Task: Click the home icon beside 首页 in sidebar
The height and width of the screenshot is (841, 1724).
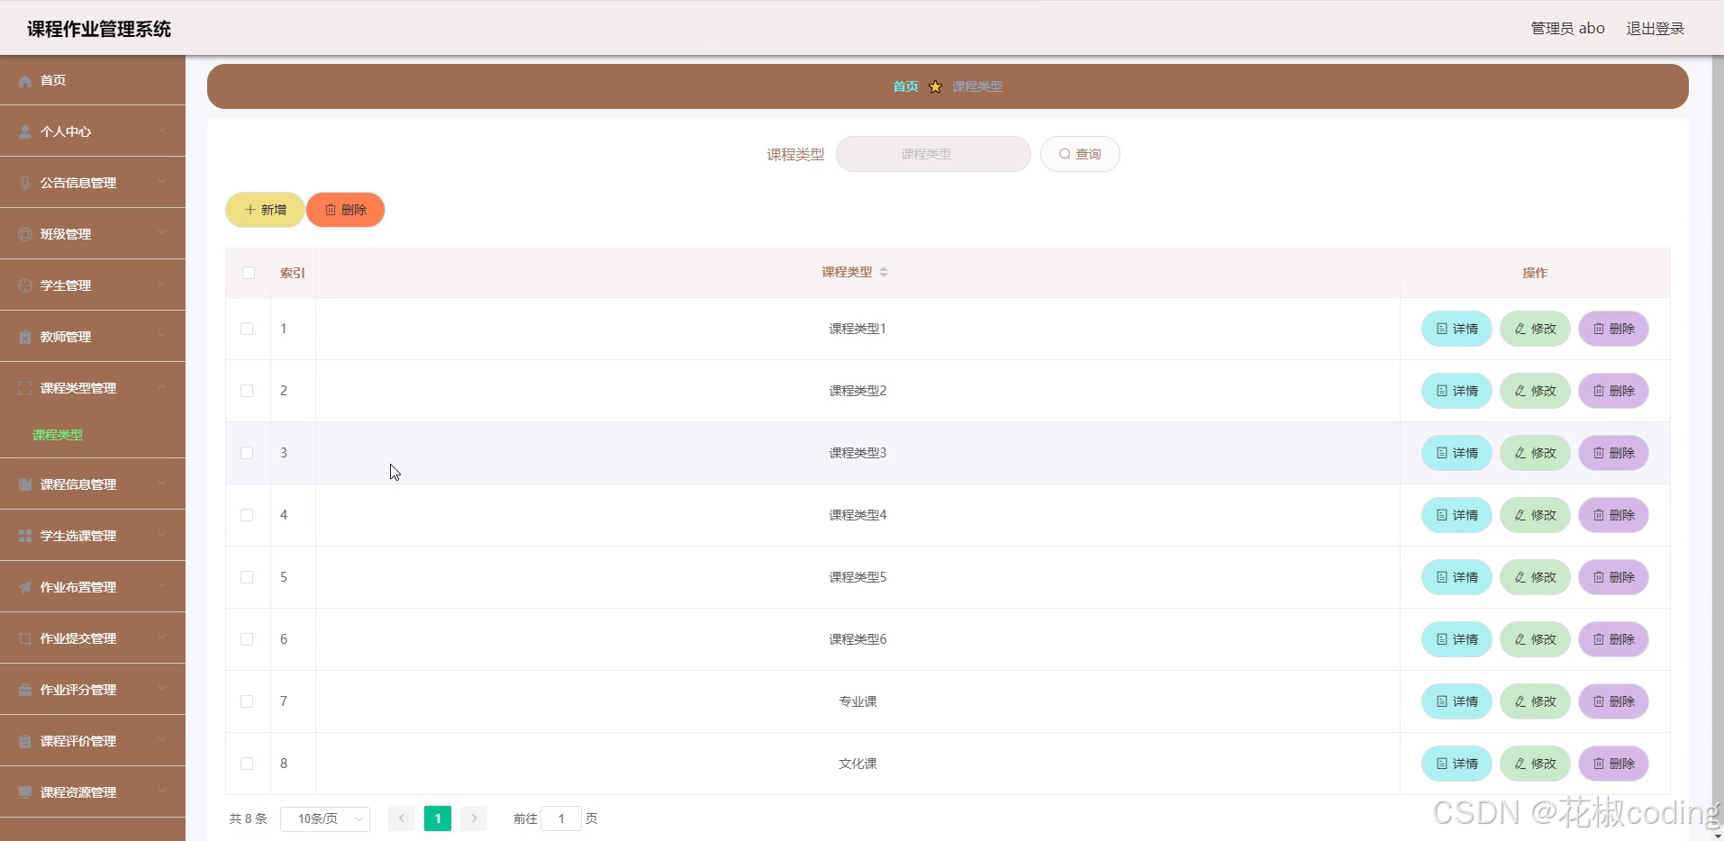Action: [25, 81]
